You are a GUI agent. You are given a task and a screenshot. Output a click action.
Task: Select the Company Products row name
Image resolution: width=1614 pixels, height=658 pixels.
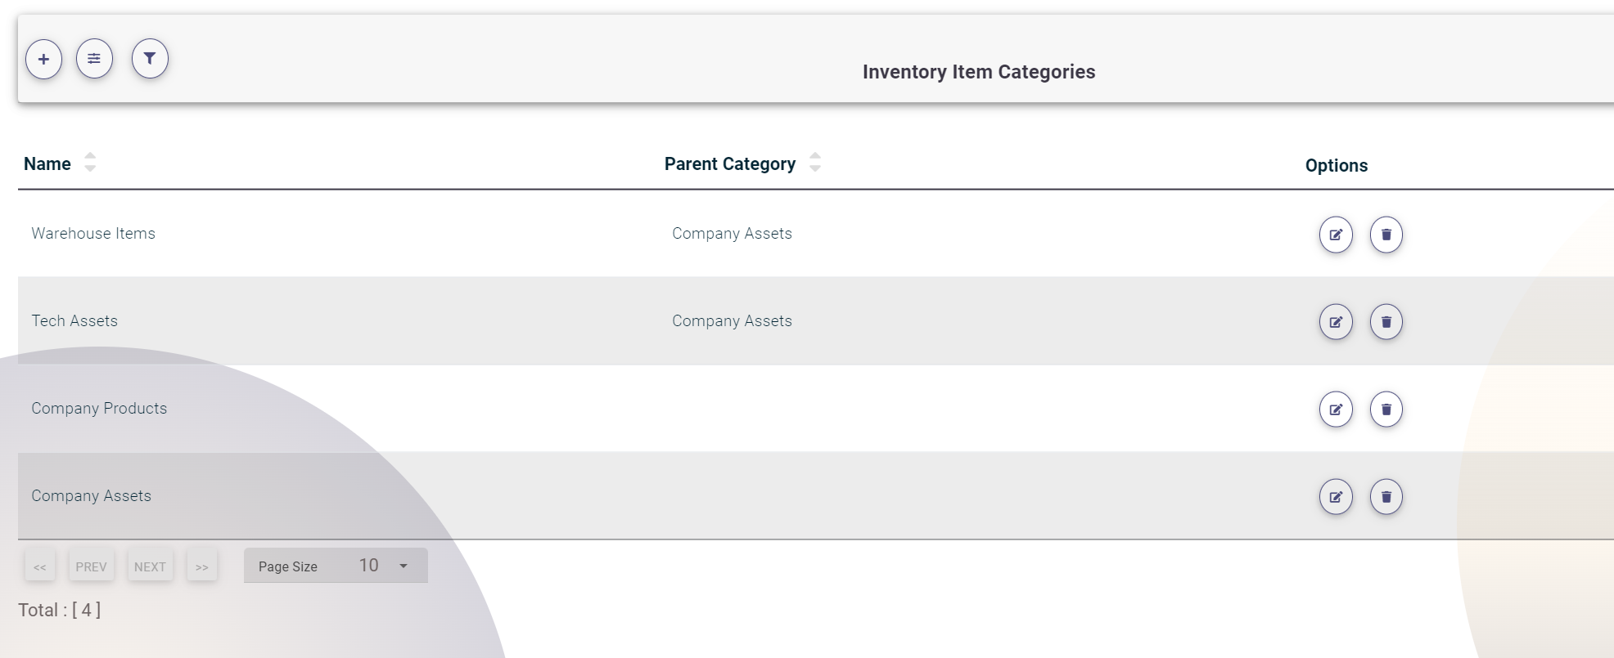tap(99, 409)
